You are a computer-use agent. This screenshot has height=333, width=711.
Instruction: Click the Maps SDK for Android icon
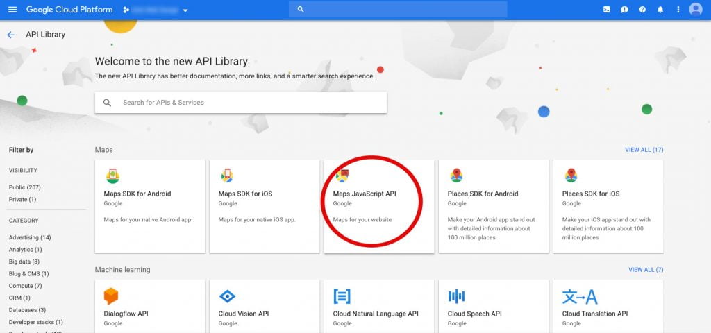[112, 176]
